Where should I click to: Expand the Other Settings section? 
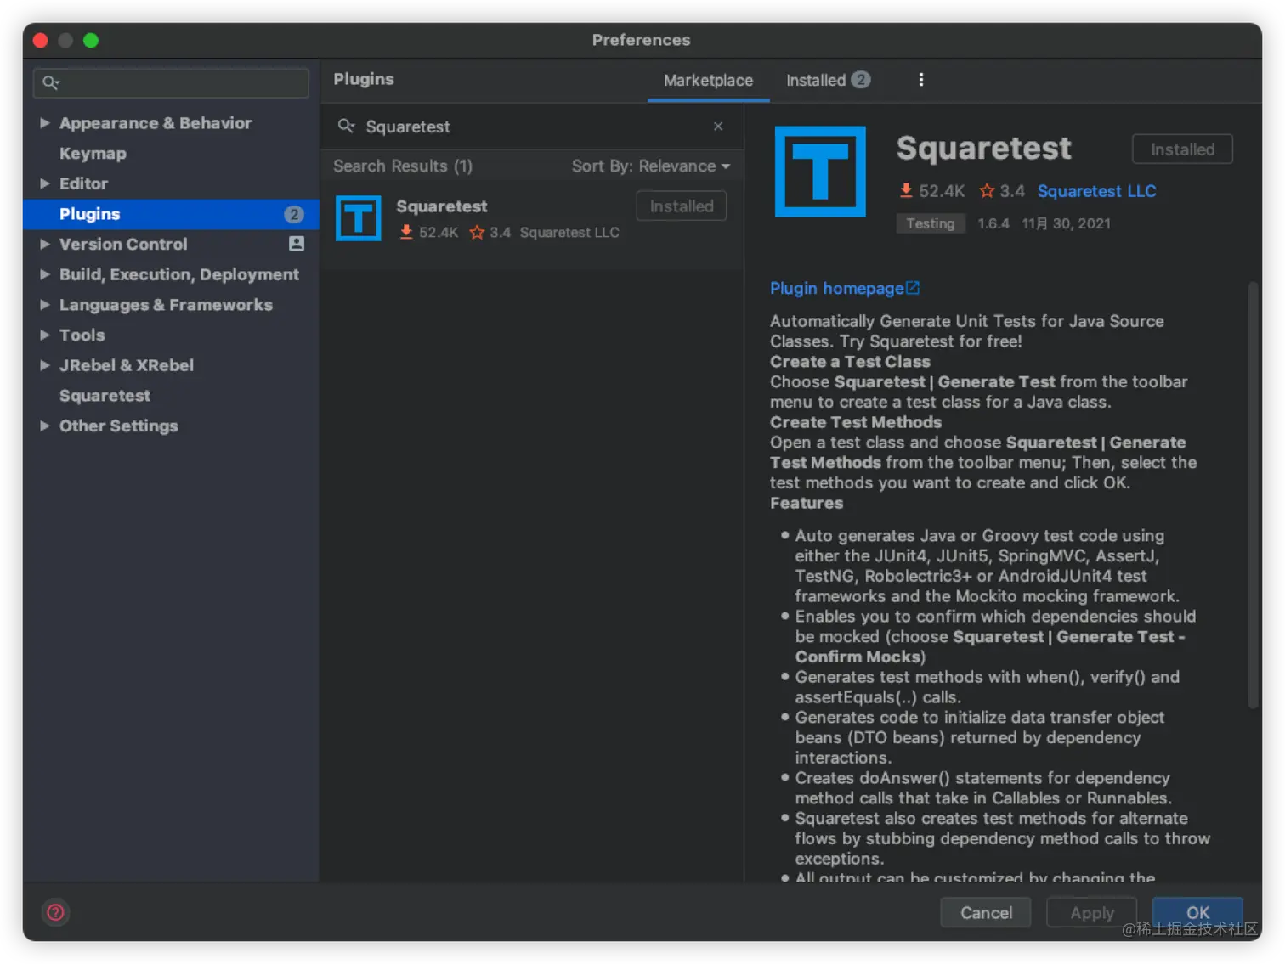pyautogui.click(x=44, y=426)
